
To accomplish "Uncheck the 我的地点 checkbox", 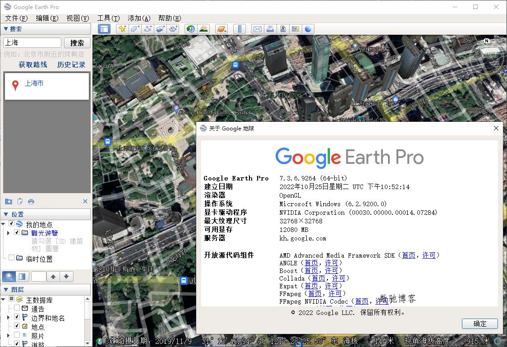I will coord(11,223).
